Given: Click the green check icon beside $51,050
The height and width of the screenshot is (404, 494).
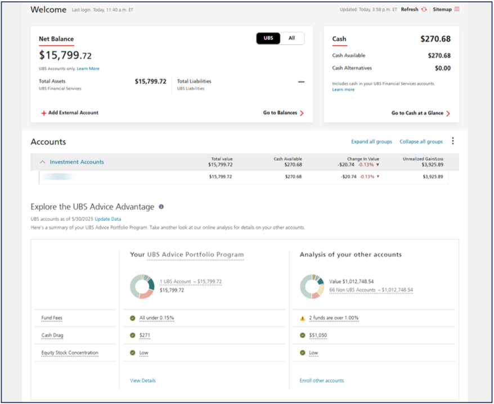Looking at the screenshot, I should [x=303, y=335].
